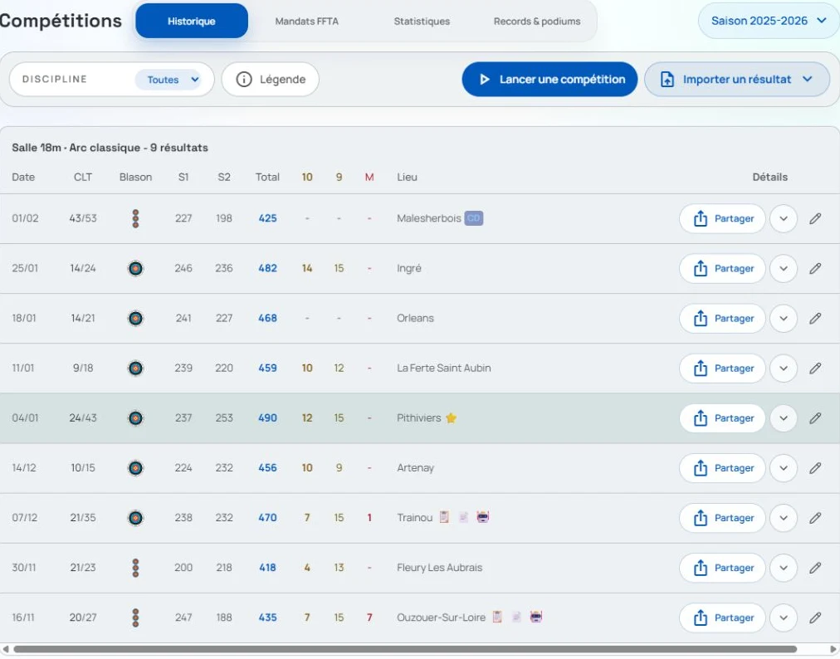Image resolution: width=840 pixels, height=659 pixels.
Task: Click the CD badge beside Malesherbois
Action: [474, 218]
